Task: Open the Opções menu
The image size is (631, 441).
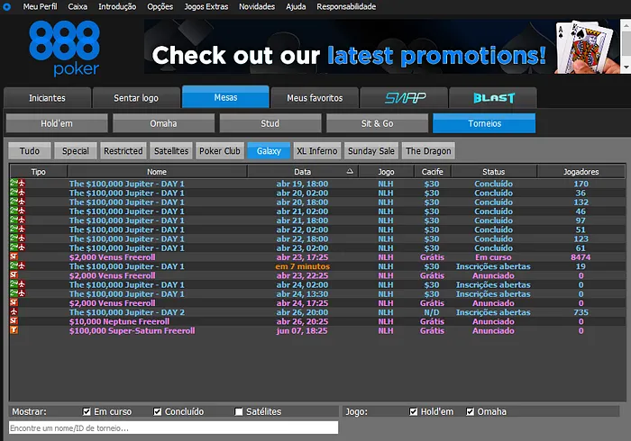Action: [x=160, y=6]
